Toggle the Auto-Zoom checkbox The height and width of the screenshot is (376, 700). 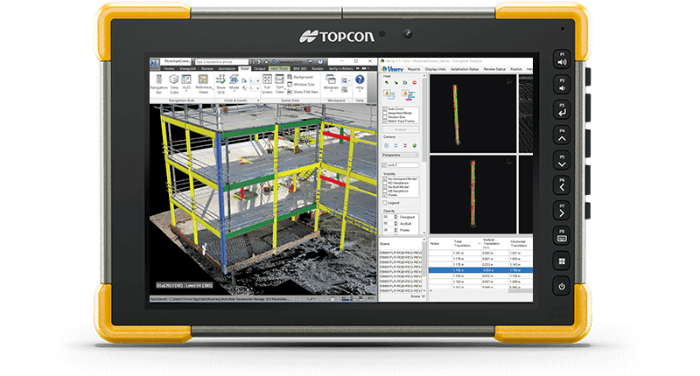[x=386, y=108]
